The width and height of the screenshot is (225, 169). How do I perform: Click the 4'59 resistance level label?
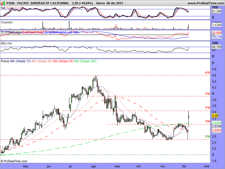[208, 73]
